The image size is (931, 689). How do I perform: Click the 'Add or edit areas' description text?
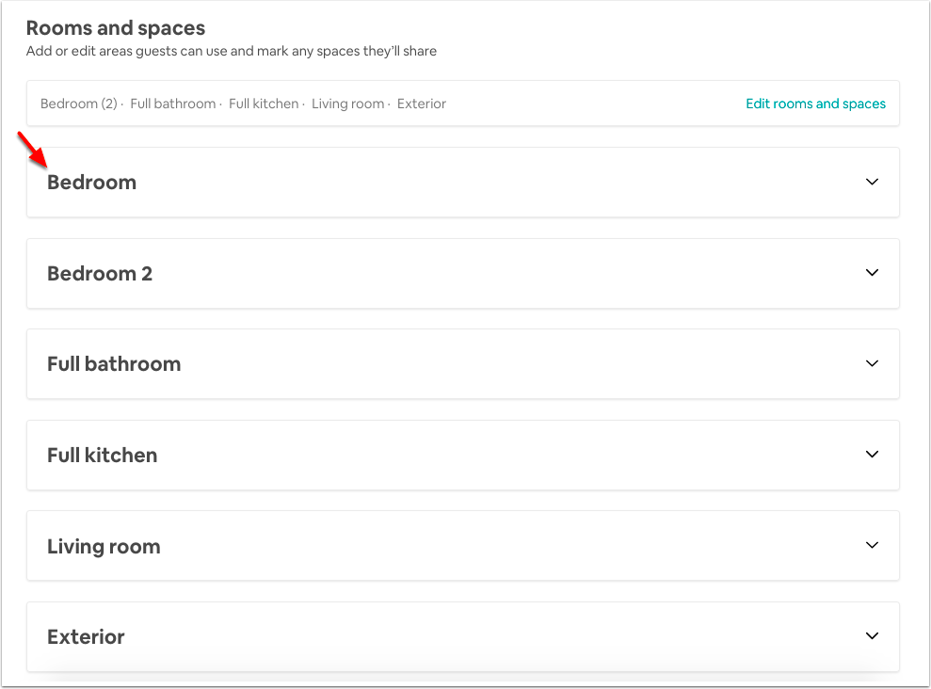pyautogui.click(x=232, y=51)
